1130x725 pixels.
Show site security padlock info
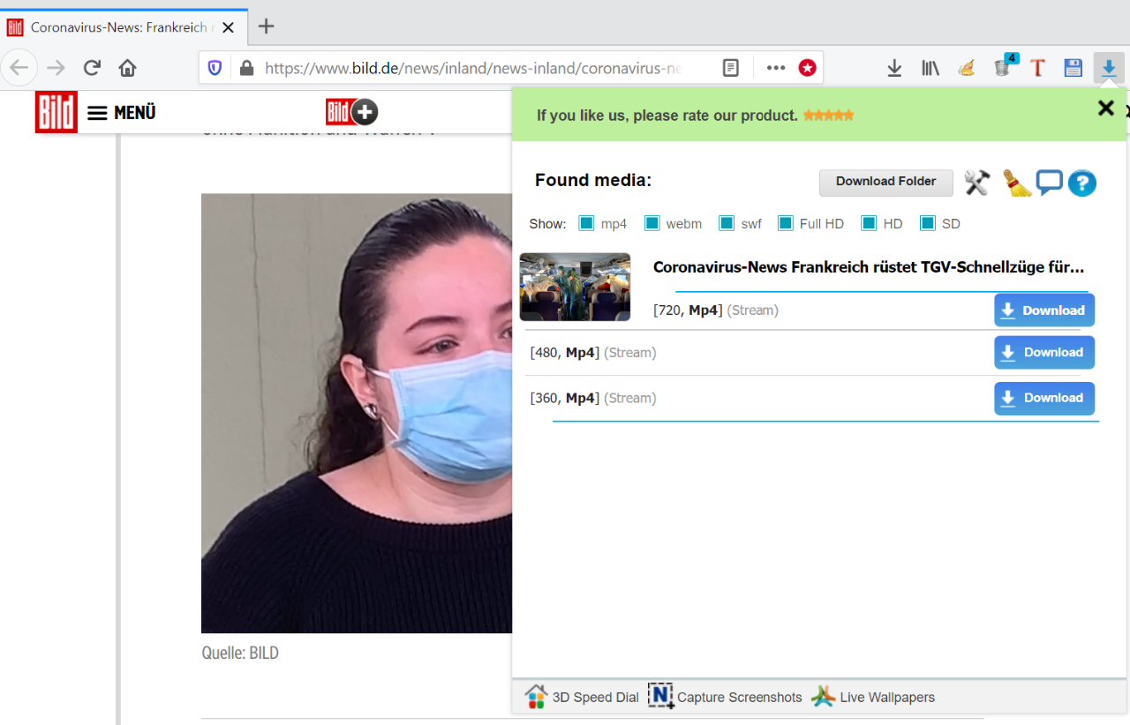point(246,67)
